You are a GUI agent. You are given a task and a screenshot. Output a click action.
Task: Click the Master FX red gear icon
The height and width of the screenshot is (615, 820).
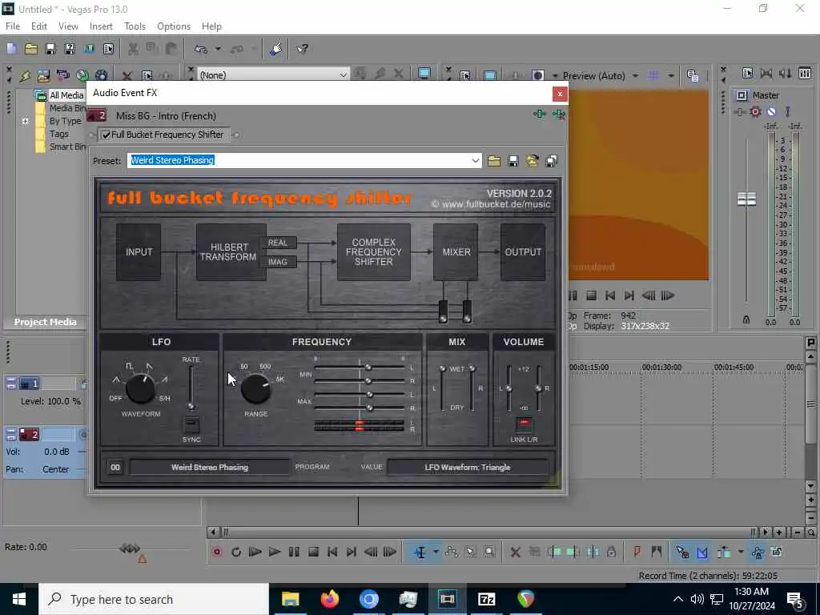(x=755, y=111)
